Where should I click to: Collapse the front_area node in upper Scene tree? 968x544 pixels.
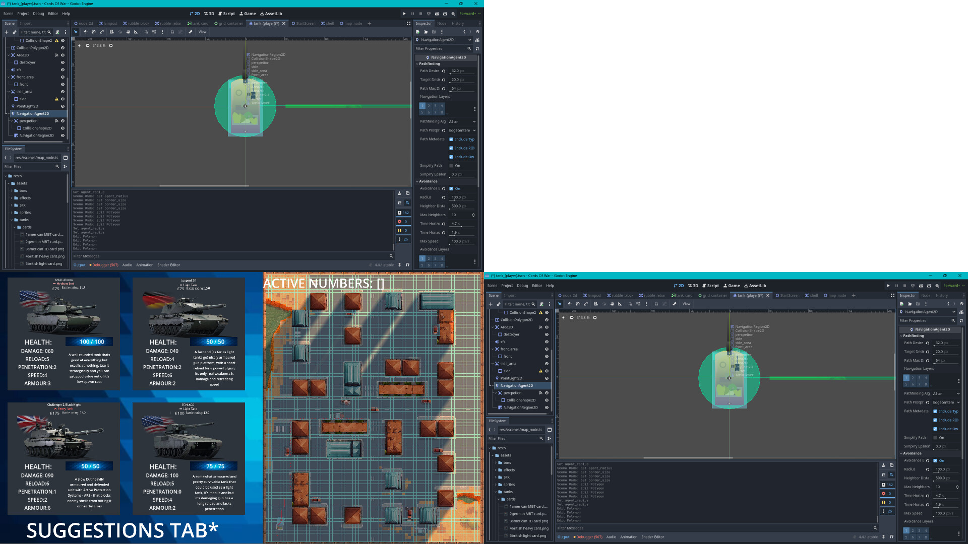tap(9, 77)
